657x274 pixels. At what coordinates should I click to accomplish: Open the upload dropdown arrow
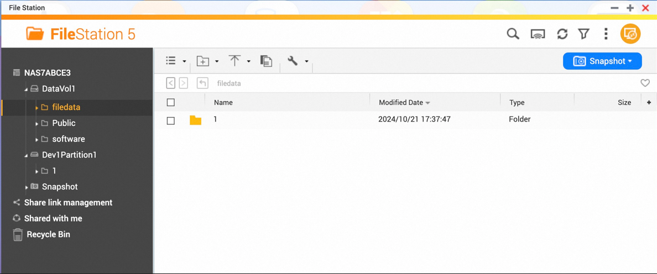(248, 61)
